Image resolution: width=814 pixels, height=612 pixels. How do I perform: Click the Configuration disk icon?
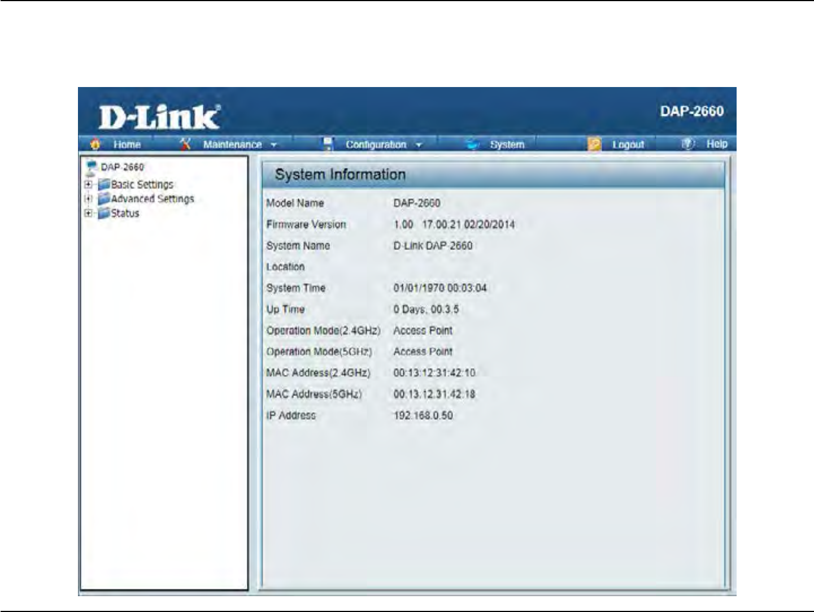coord(328,144)
